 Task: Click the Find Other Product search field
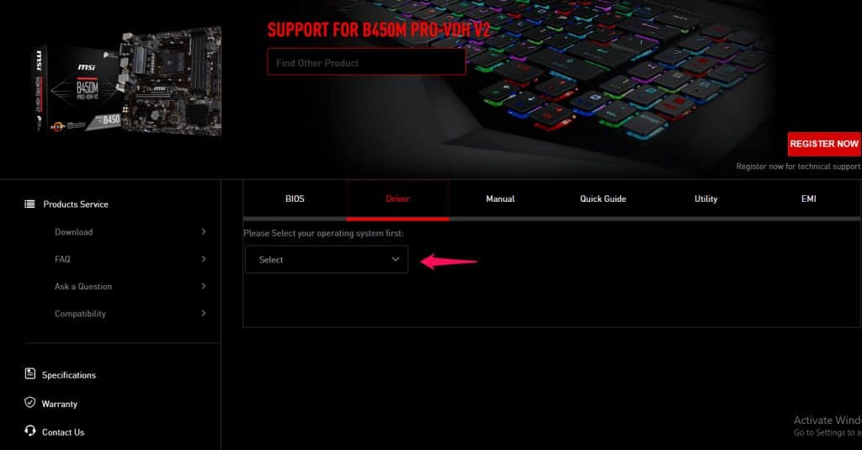pos(366,62)
